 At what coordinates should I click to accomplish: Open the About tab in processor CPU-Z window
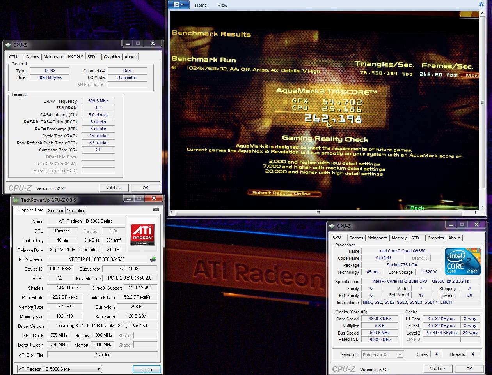coord(454,238)
